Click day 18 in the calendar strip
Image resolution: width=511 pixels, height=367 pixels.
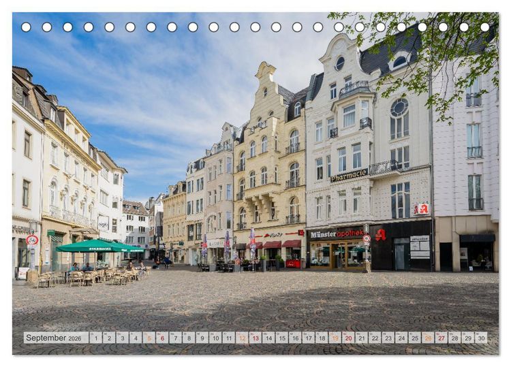[x=322, y=338]
